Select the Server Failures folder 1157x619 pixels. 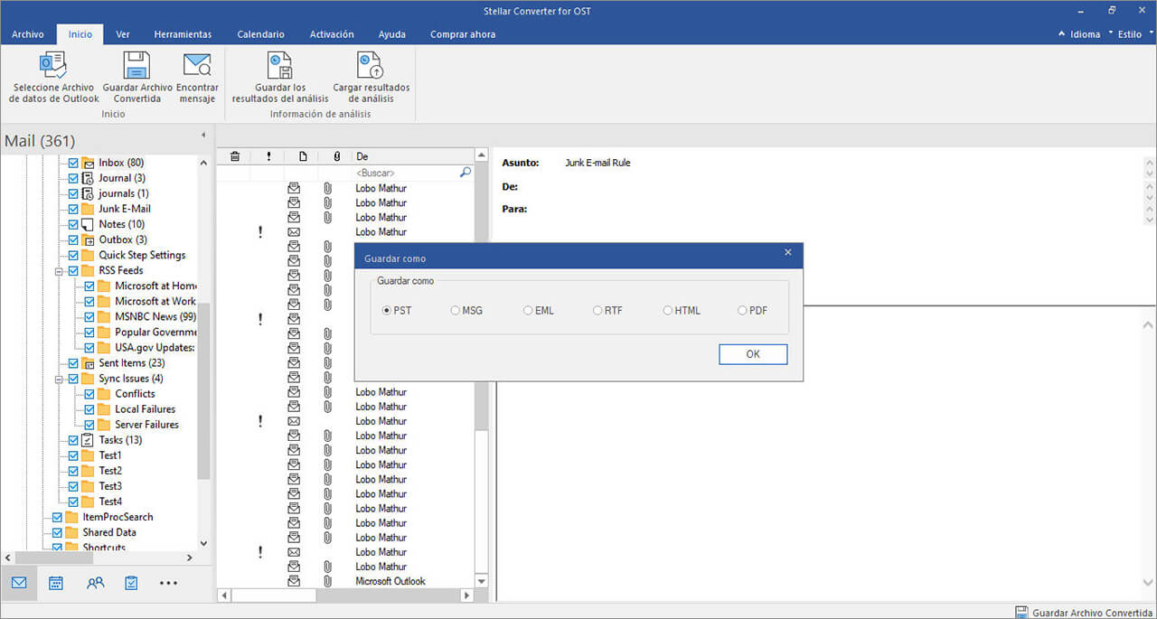point(146,425)
